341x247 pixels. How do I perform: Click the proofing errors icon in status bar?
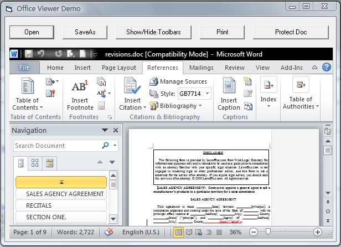click(109, 232)
